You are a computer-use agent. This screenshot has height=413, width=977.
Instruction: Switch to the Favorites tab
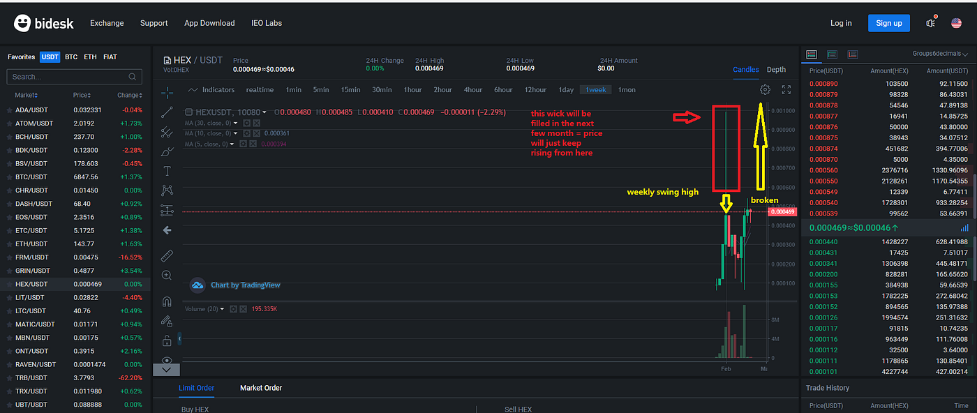pos(21,57)
